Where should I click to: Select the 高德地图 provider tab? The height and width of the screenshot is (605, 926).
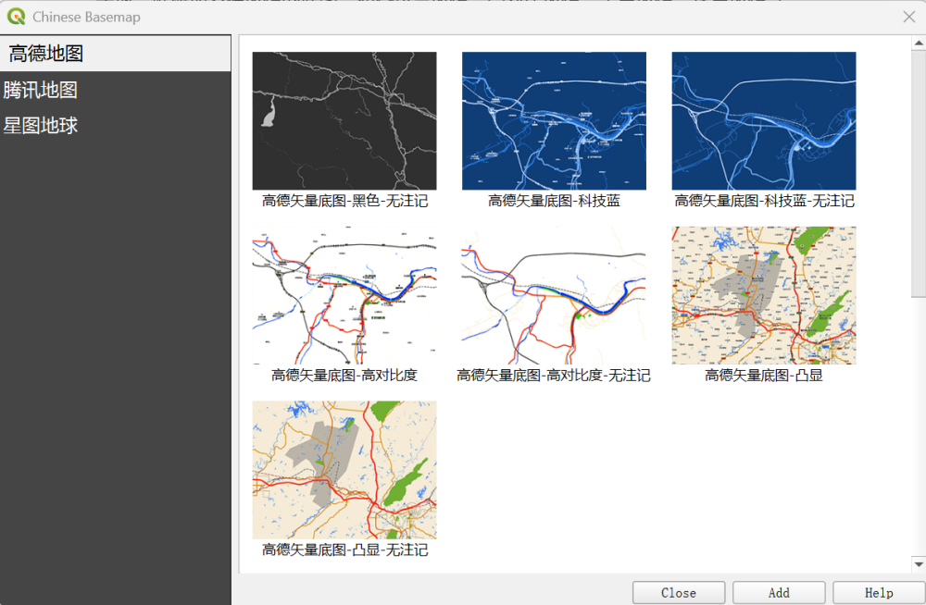116,54
